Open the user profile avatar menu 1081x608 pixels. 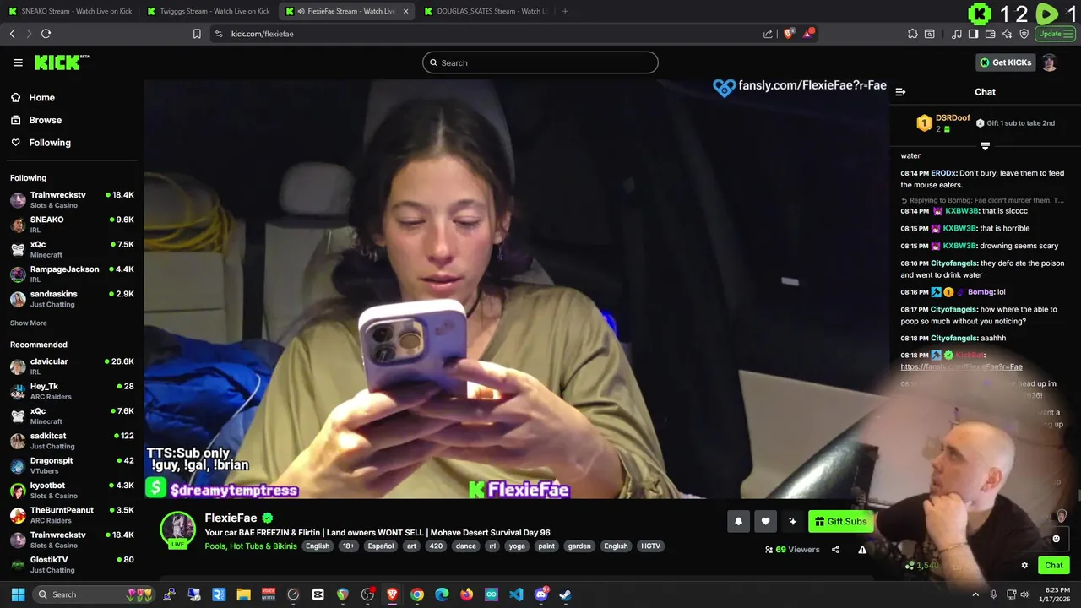tap(1049, 62)
